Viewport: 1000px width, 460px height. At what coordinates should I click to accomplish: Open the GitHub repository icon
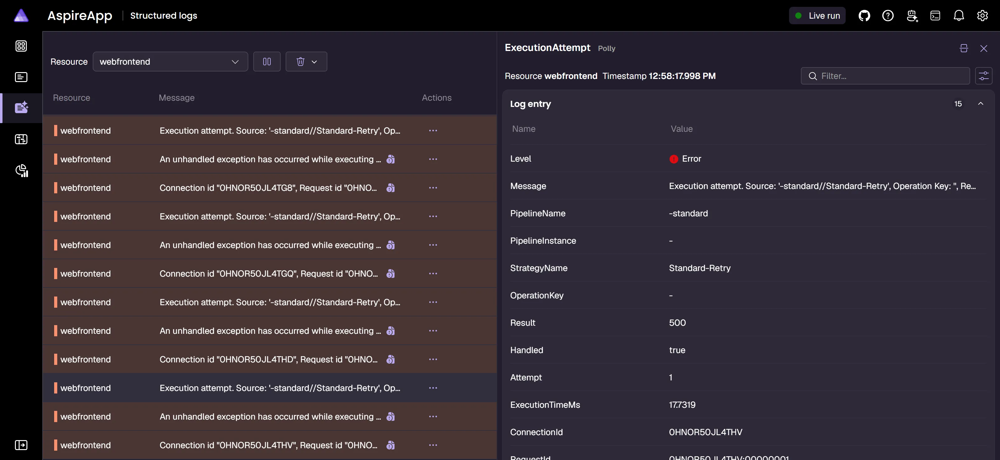(864, 16)
